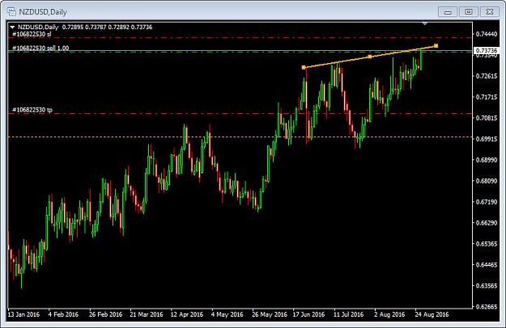506x328 pixels.
Task: Click the current price tag 0.73736
Action: tap(487, 51)
